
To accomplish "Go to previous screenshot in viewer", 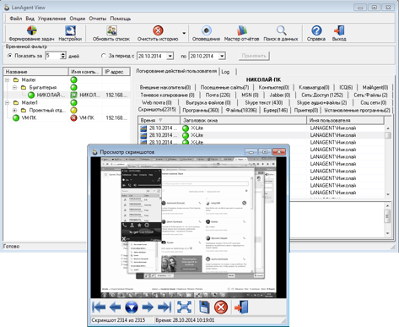I will point(115,307).
